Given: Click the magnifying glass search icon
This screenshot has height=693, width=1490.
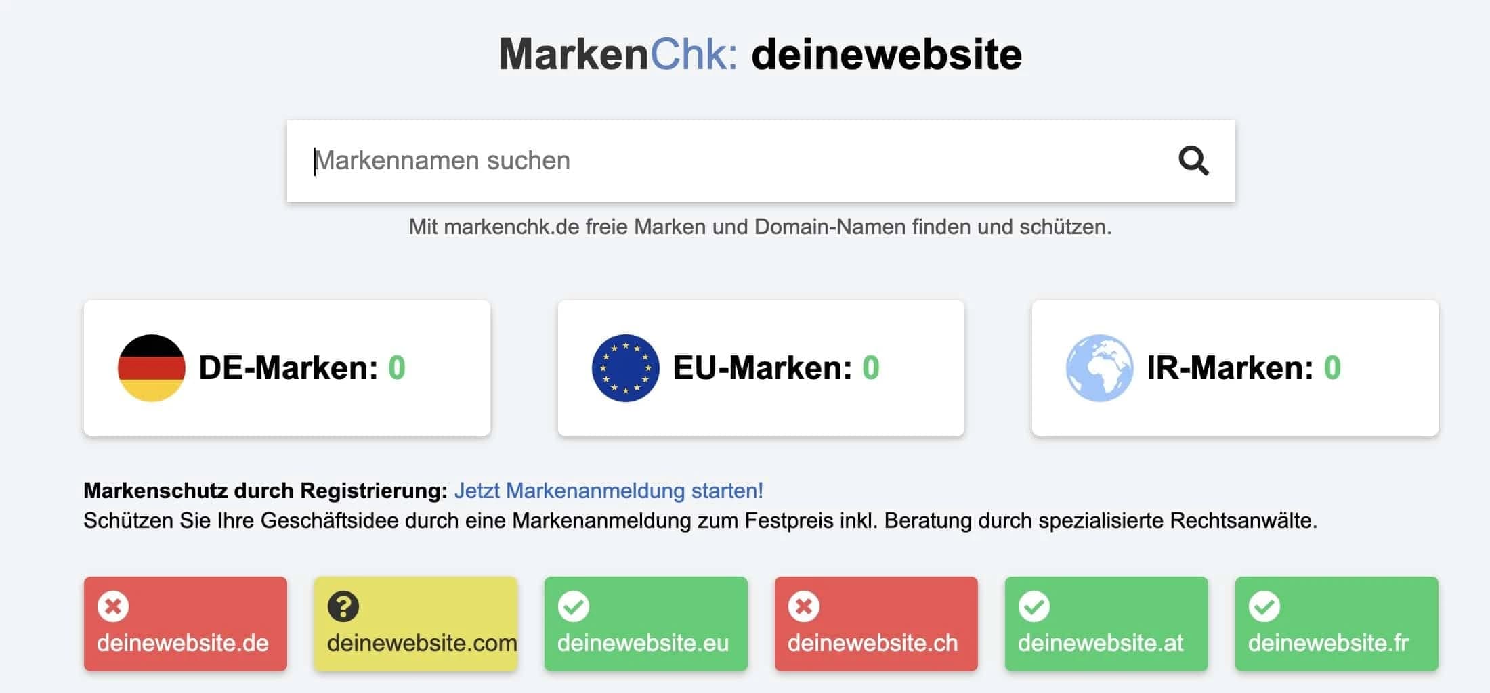Looking at the screenshot, I should point(1193,160).
